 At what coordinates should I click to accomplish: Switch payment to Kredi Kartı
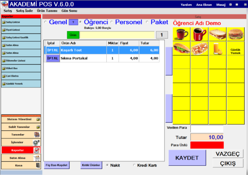135,165
